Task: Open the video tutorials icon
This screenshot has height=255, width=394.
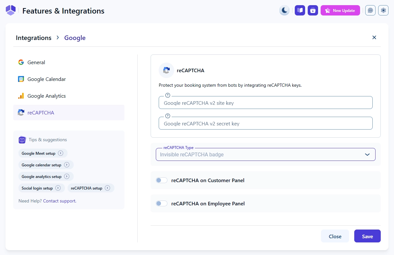Action: point(313,10)
